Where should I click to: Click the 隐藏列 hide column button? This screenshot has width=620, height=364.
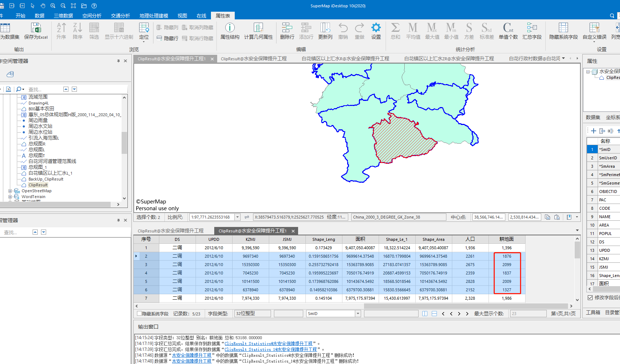click(167, 27)
